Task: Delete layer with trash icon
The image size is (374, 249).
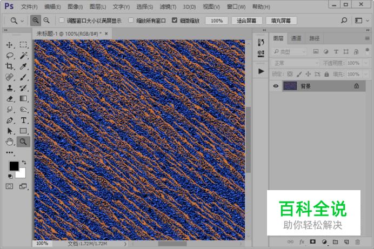Action: [x=357, y=242]
